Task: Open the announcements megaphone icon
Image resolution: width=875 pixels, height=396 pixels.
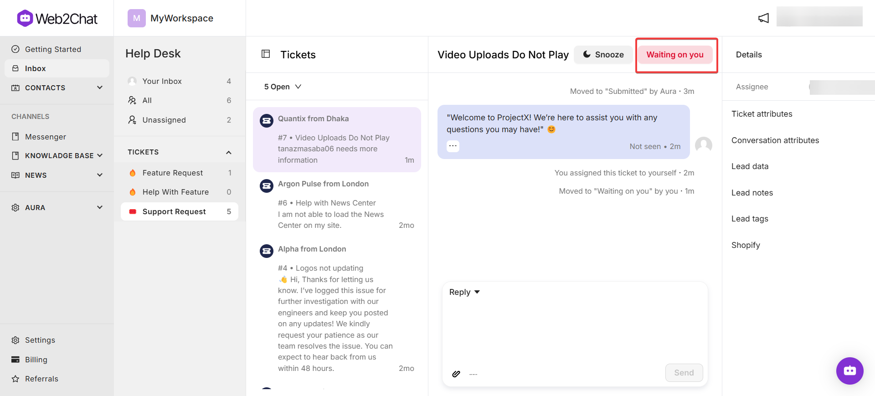Action: click(763, 18)
